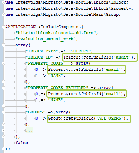Collapse the "PROPERTY_CODES" => array fold
139x153 pixels.
(x=3, y=64)
